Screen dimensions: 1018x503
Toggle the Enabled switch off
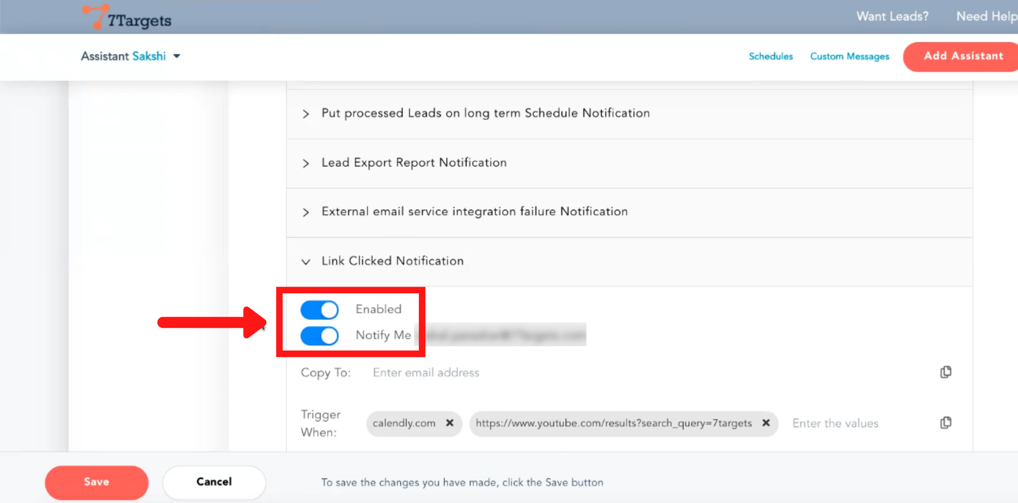[x=319, y=310]
